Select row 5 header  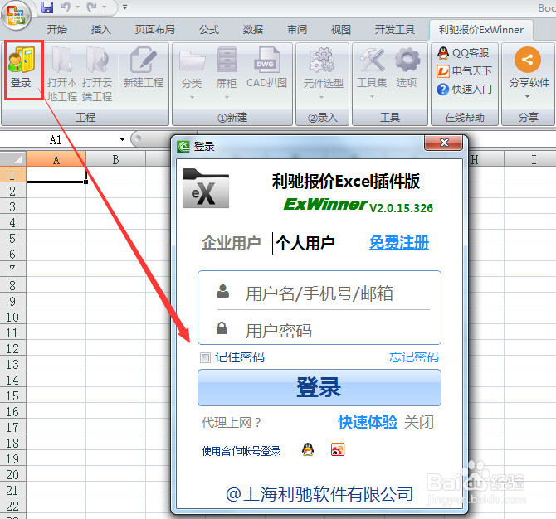[x=12, y=238]
